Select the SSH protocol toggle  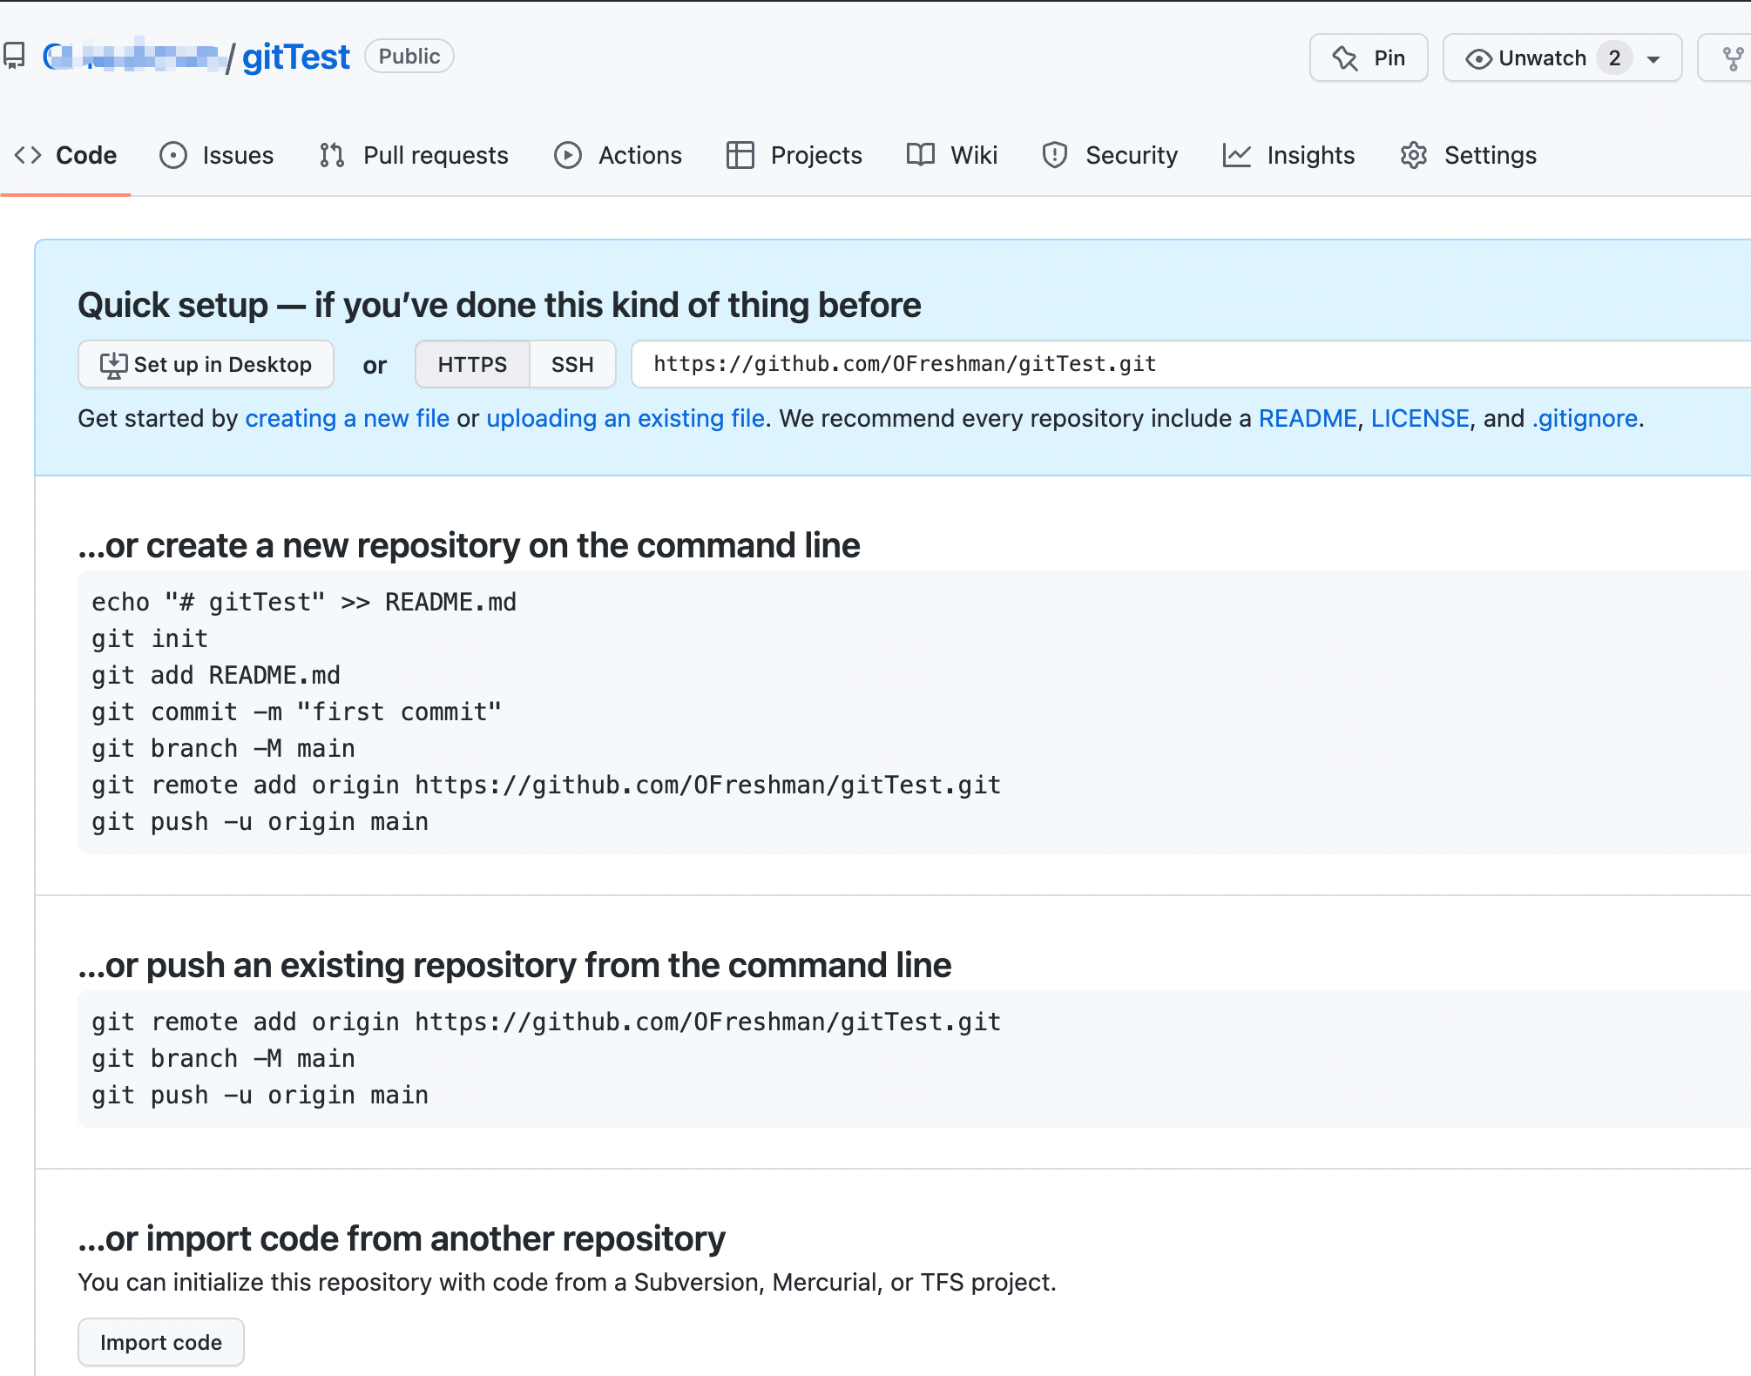pyautogui.click(x=572, y=364)
